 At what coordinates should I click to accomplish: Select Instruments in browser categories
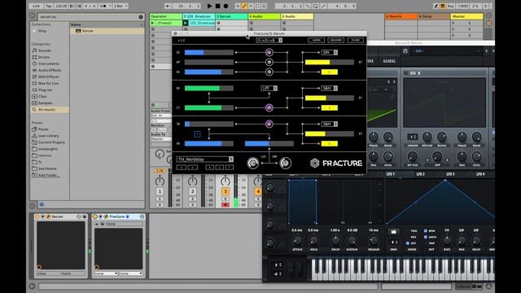tap(48, 63)
